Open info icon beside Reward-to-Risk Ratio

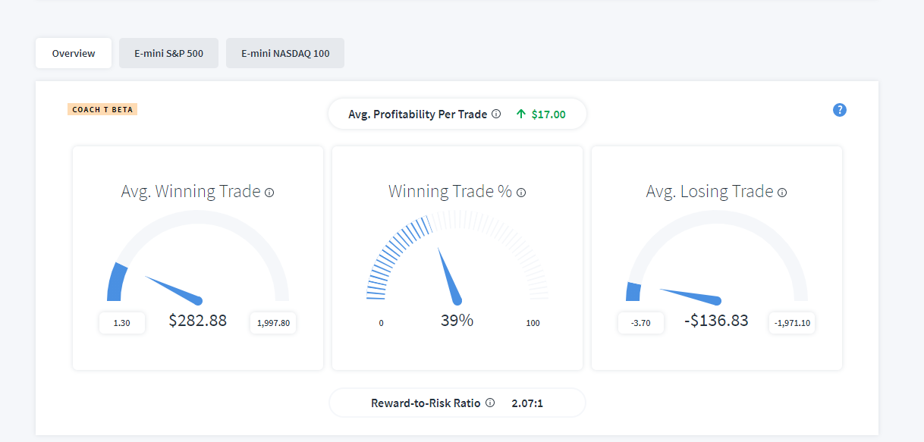click(490, 403)
